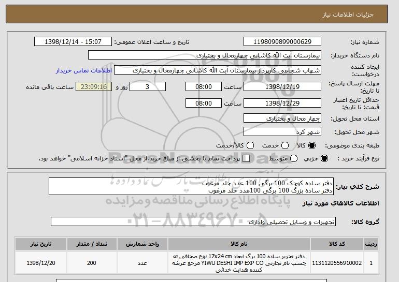Click the تاریخ نیاز column header
399x282 pixels.
[x=41, y=244]
